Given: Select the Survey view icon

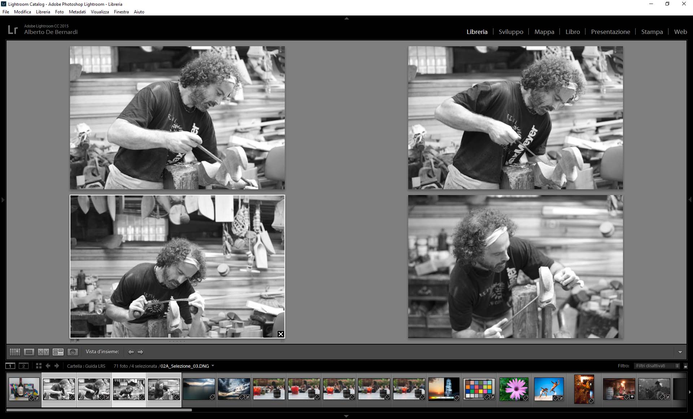Looking at the screenshot, I should [58, 352].
